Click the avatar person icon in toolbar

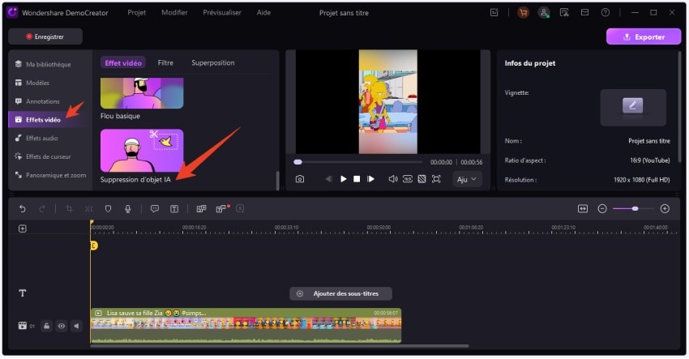click(240, 209)
